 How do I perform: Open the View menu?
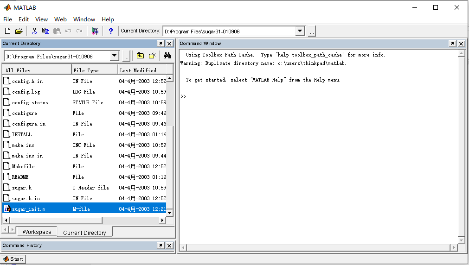pyautogui.click(x=42, y=19)
